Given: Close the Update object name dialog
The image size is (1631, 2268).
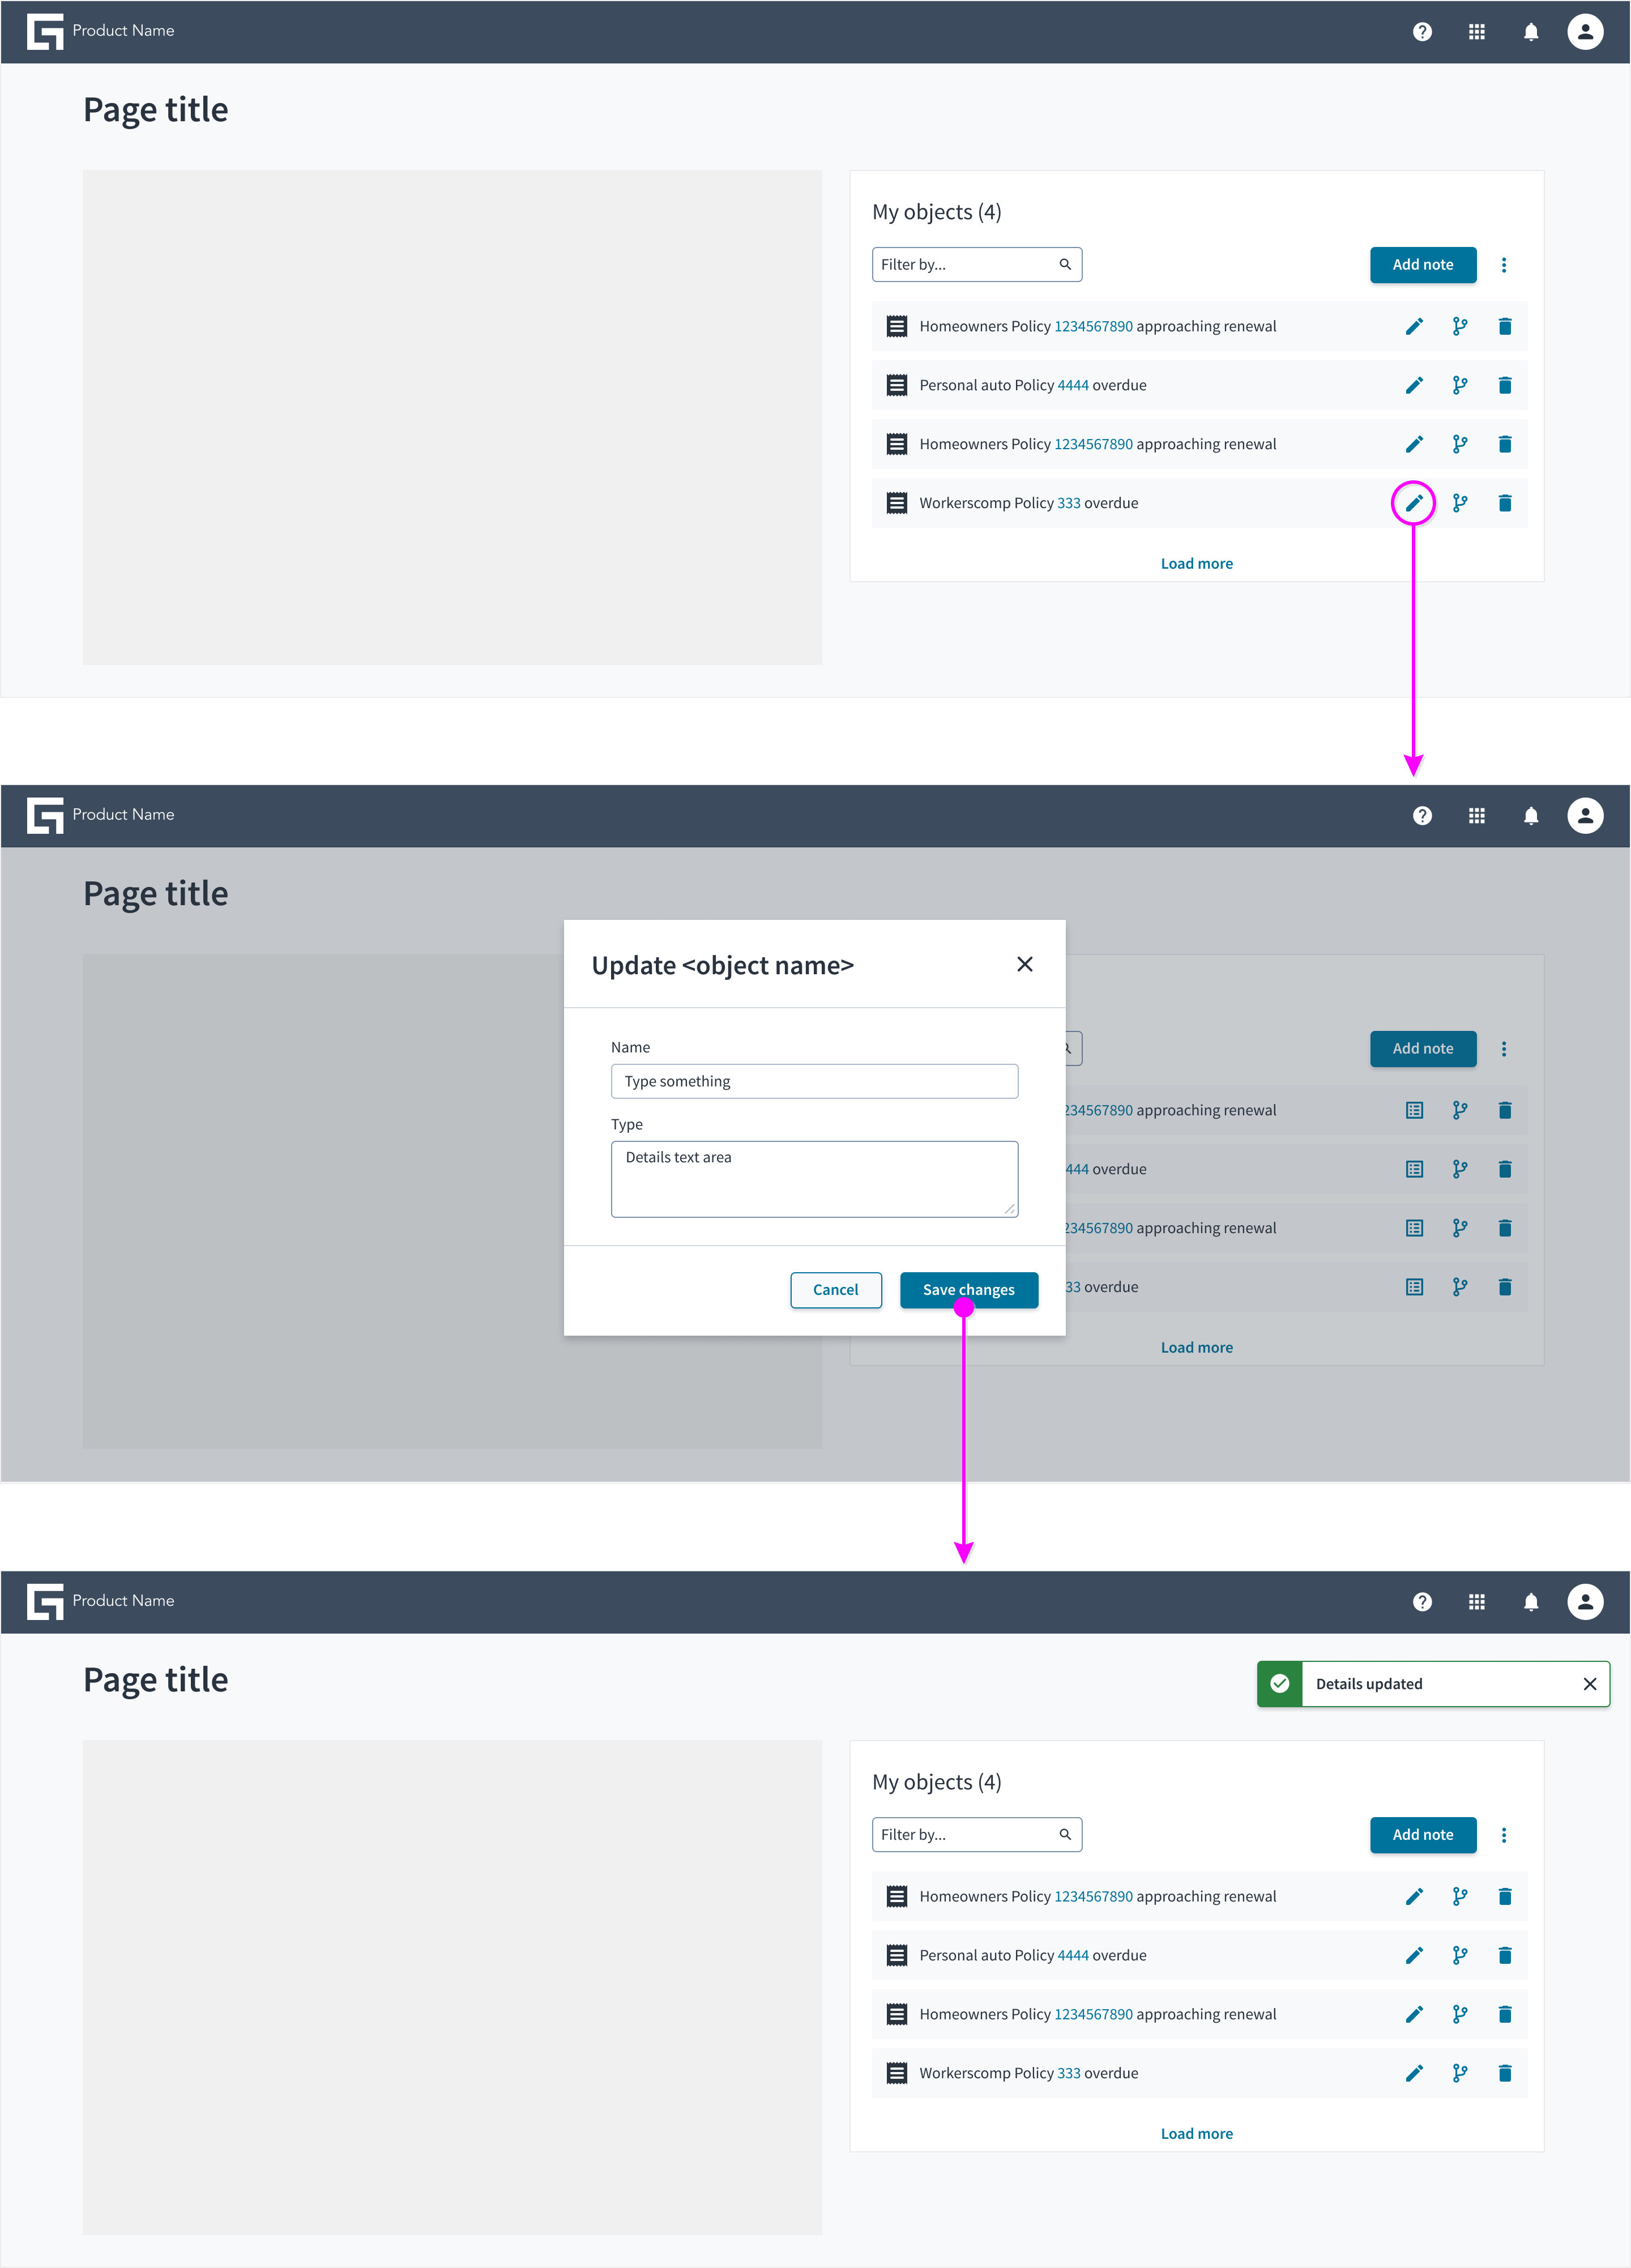Looking at the screenshot, I should pos(1024,964).
